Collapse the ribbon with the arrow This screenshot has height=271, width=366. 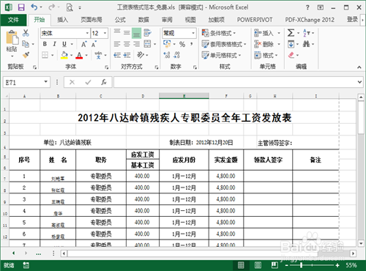pyautogui.click(x=359, y=67)
